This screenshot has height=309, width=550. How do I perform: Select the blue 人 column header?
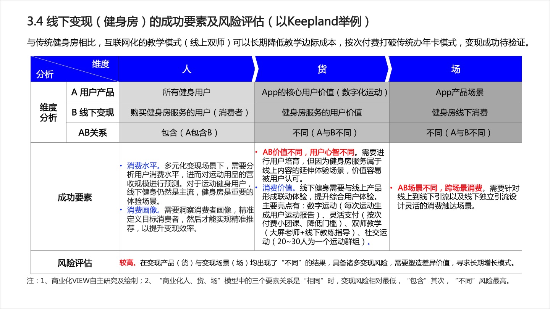click(x=186, y=69)
